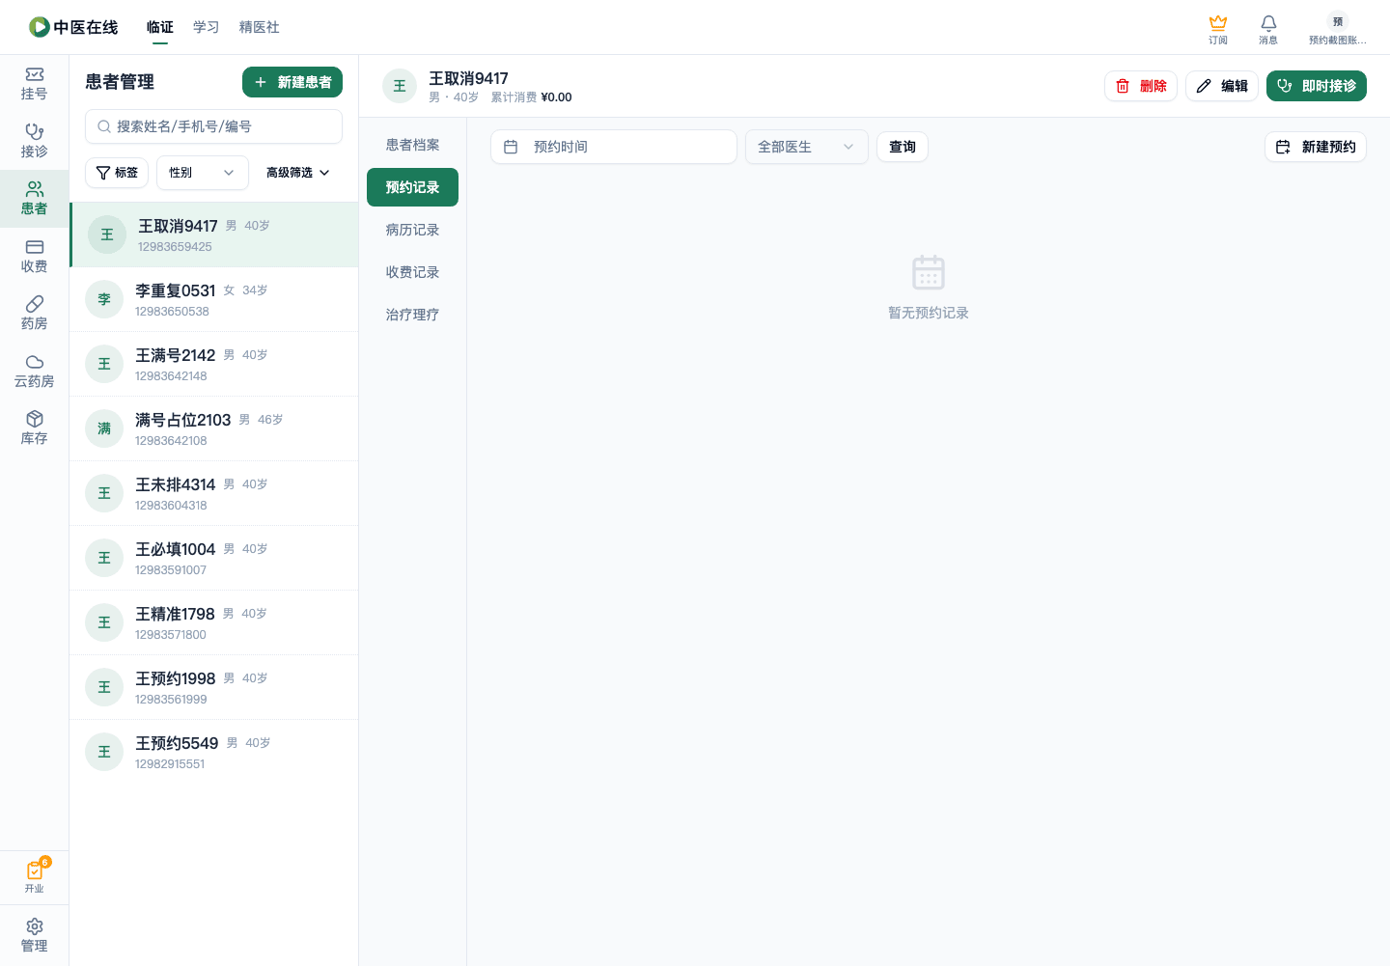Click the 新建预约 button

(x=1316, y=147)
